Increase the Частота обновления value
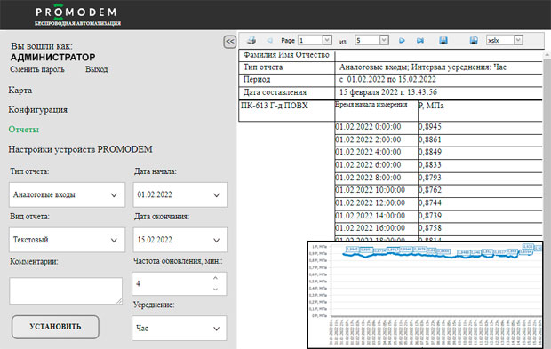This screenshot has width=551, height=349. (x=215, y=278)
